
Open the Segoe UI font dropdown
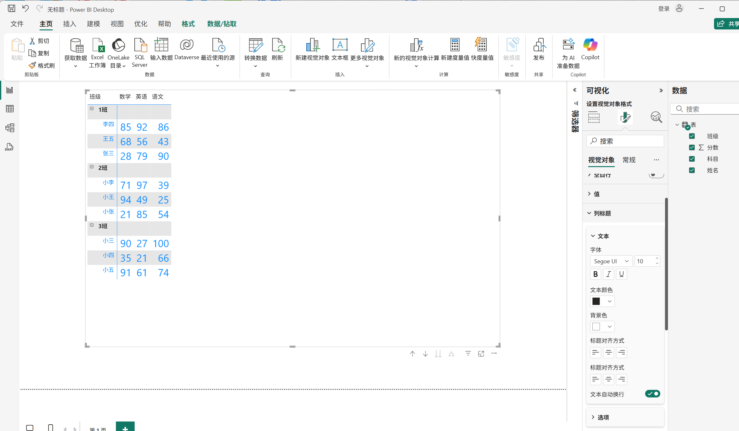tap(611, 261)
